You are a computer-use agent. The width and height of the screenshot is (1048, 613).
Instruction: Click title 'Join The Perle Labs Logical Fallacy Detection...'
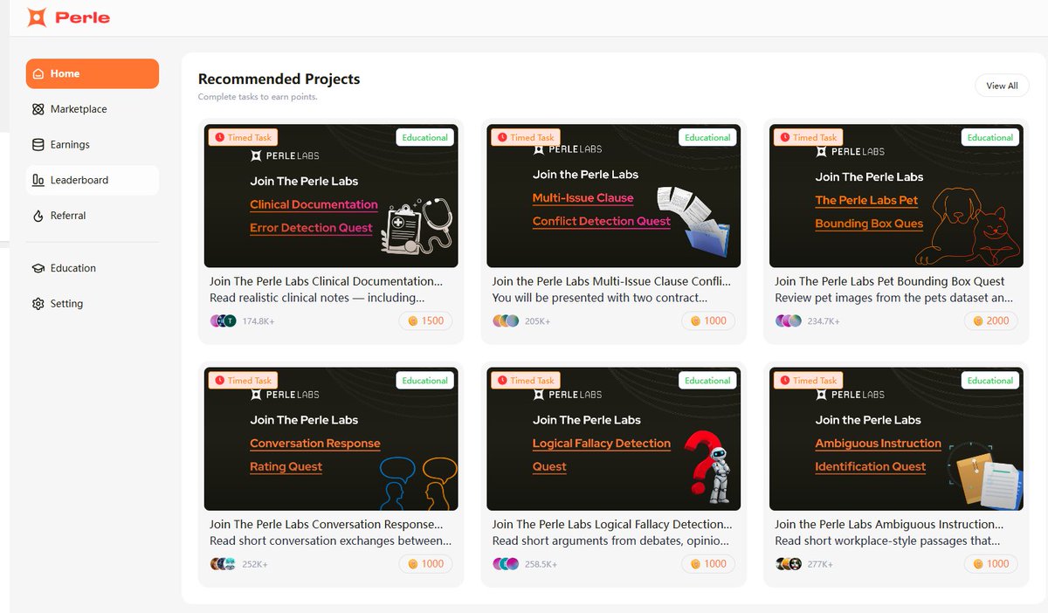click(612, 525)
